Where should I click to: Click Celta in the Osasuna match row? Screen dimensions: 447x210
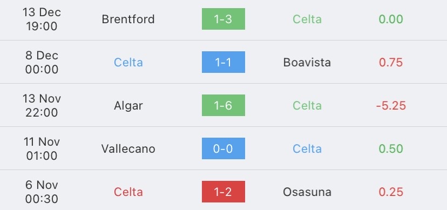128,192
